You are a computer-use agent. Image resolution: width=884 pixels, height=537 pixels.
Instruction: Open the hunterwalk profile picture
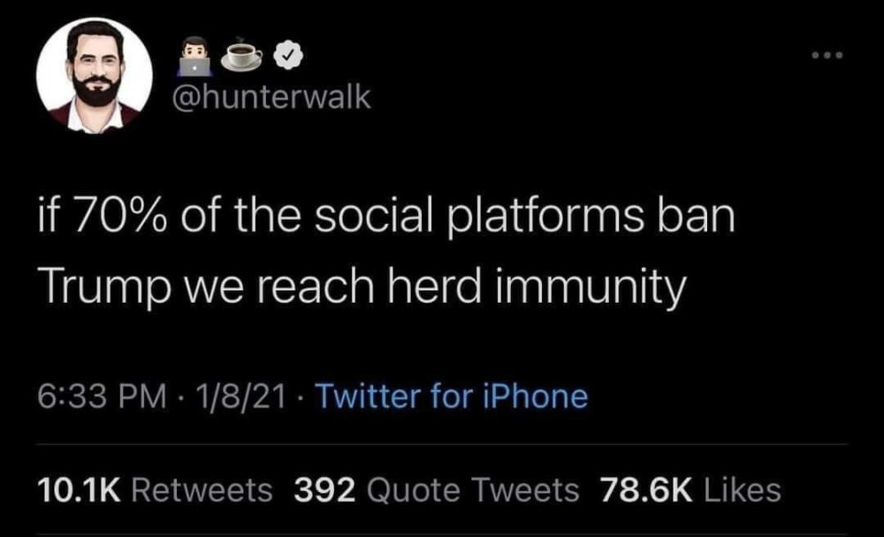pyautogui.click(x=92, y=76)
